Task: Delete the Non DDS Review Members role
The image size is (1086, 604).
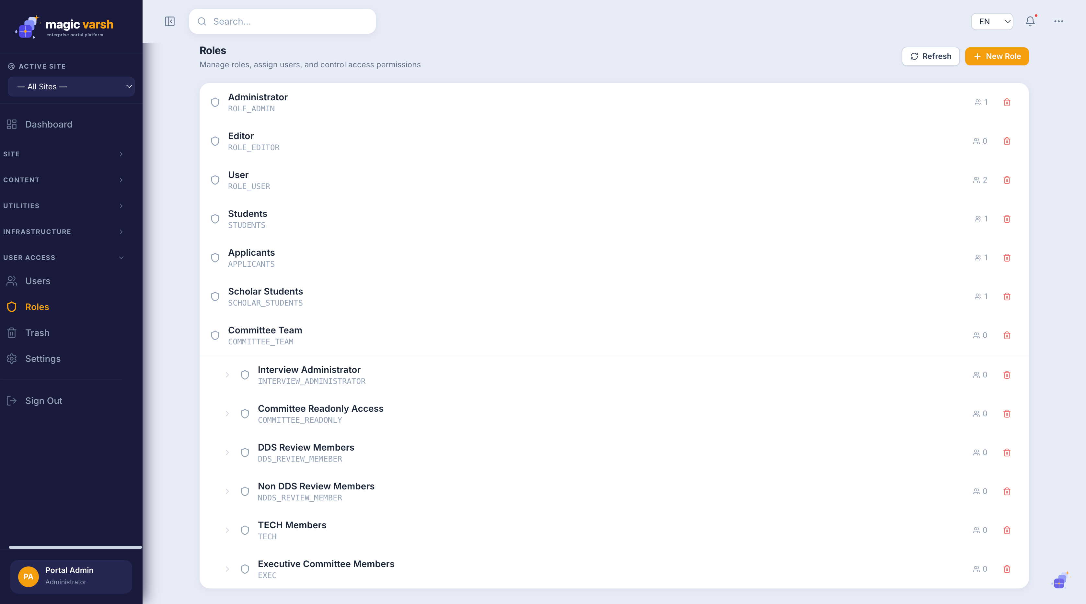Action: pos(1007,491)
